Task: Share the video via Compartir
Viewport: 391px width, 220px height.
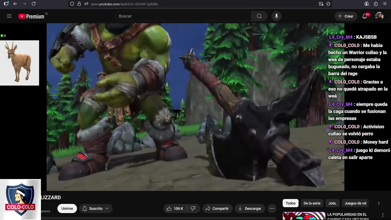Action: pos(217,208)
